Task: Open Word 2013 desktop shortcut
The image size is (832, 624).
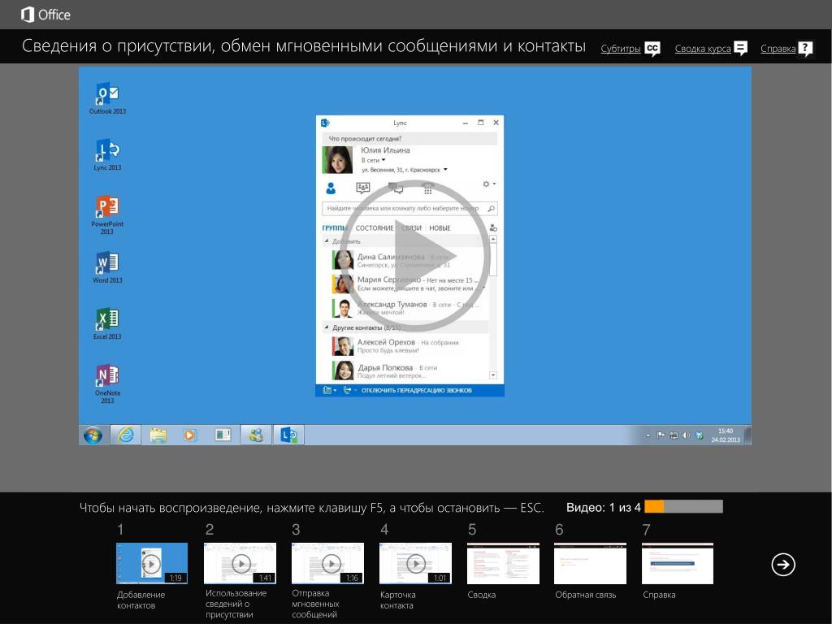Action: [x=107, y=267]
